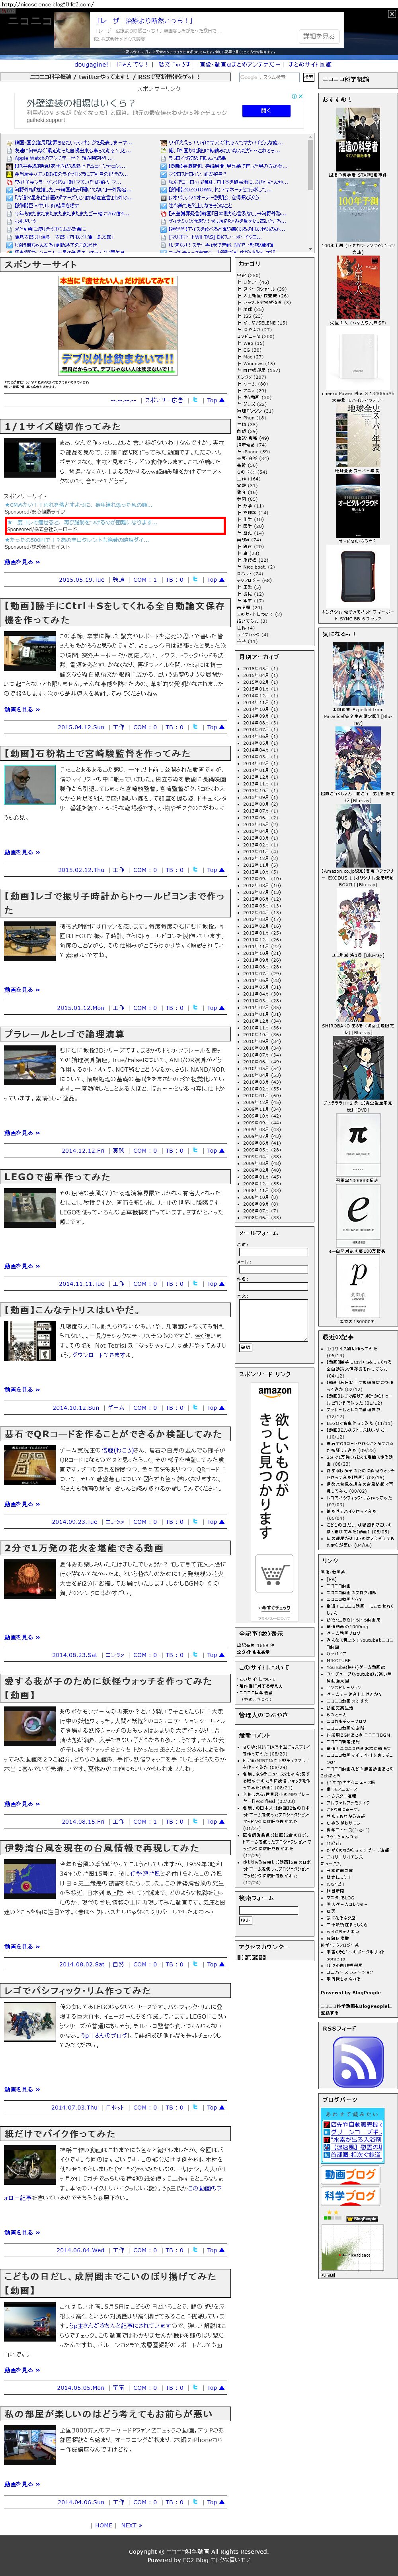The height and width of the screenshot is (2576, 398).
Task: Open 画像・動画up まとめアンテナ navigation link
Action: [x=240, y=64]
